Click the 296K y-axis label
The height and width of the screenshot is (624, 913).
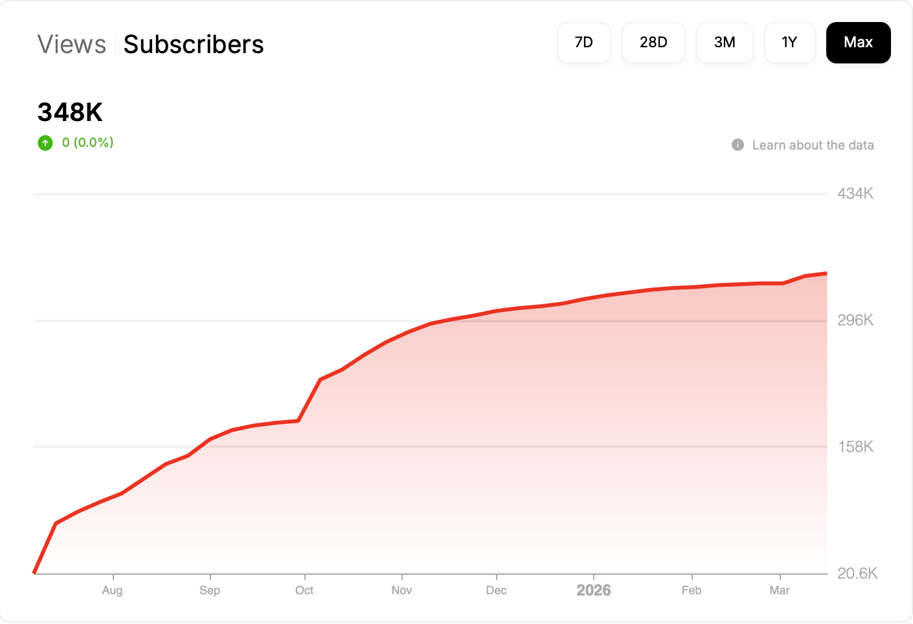855,320
